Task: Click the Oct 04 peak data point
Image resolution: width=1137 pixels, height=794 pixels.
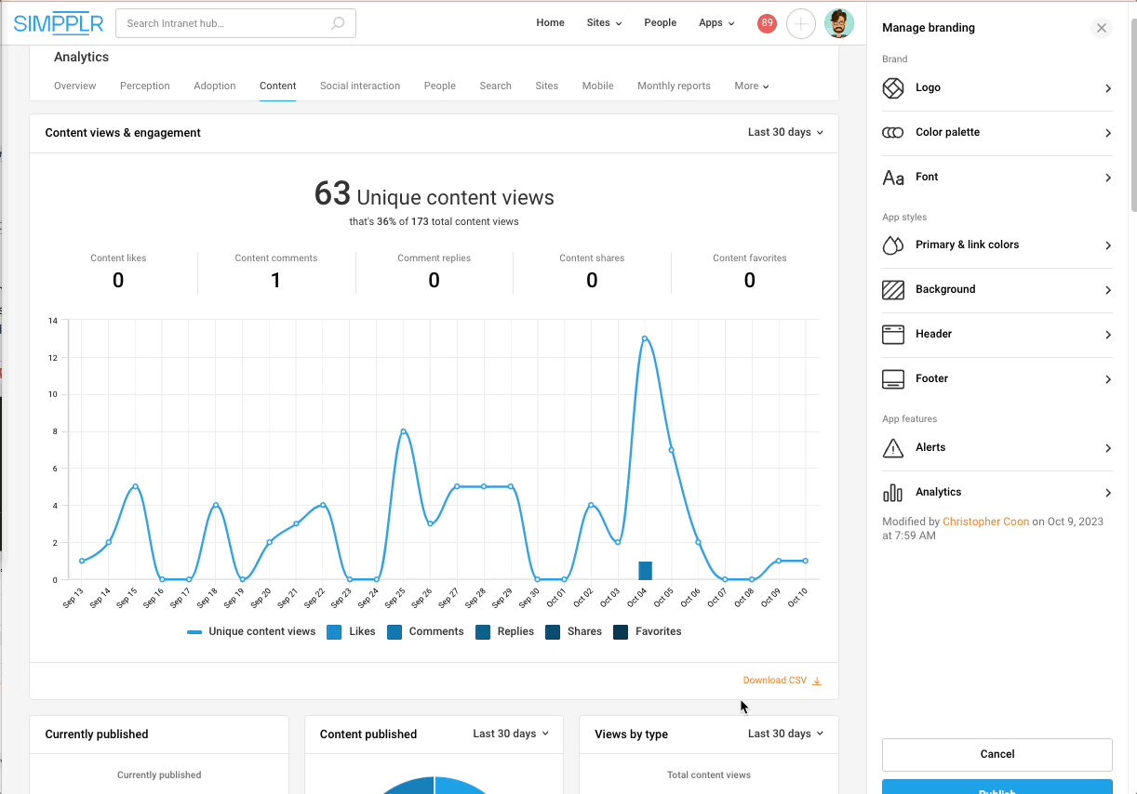Action: pyautogui.click(x=645, y=338)
